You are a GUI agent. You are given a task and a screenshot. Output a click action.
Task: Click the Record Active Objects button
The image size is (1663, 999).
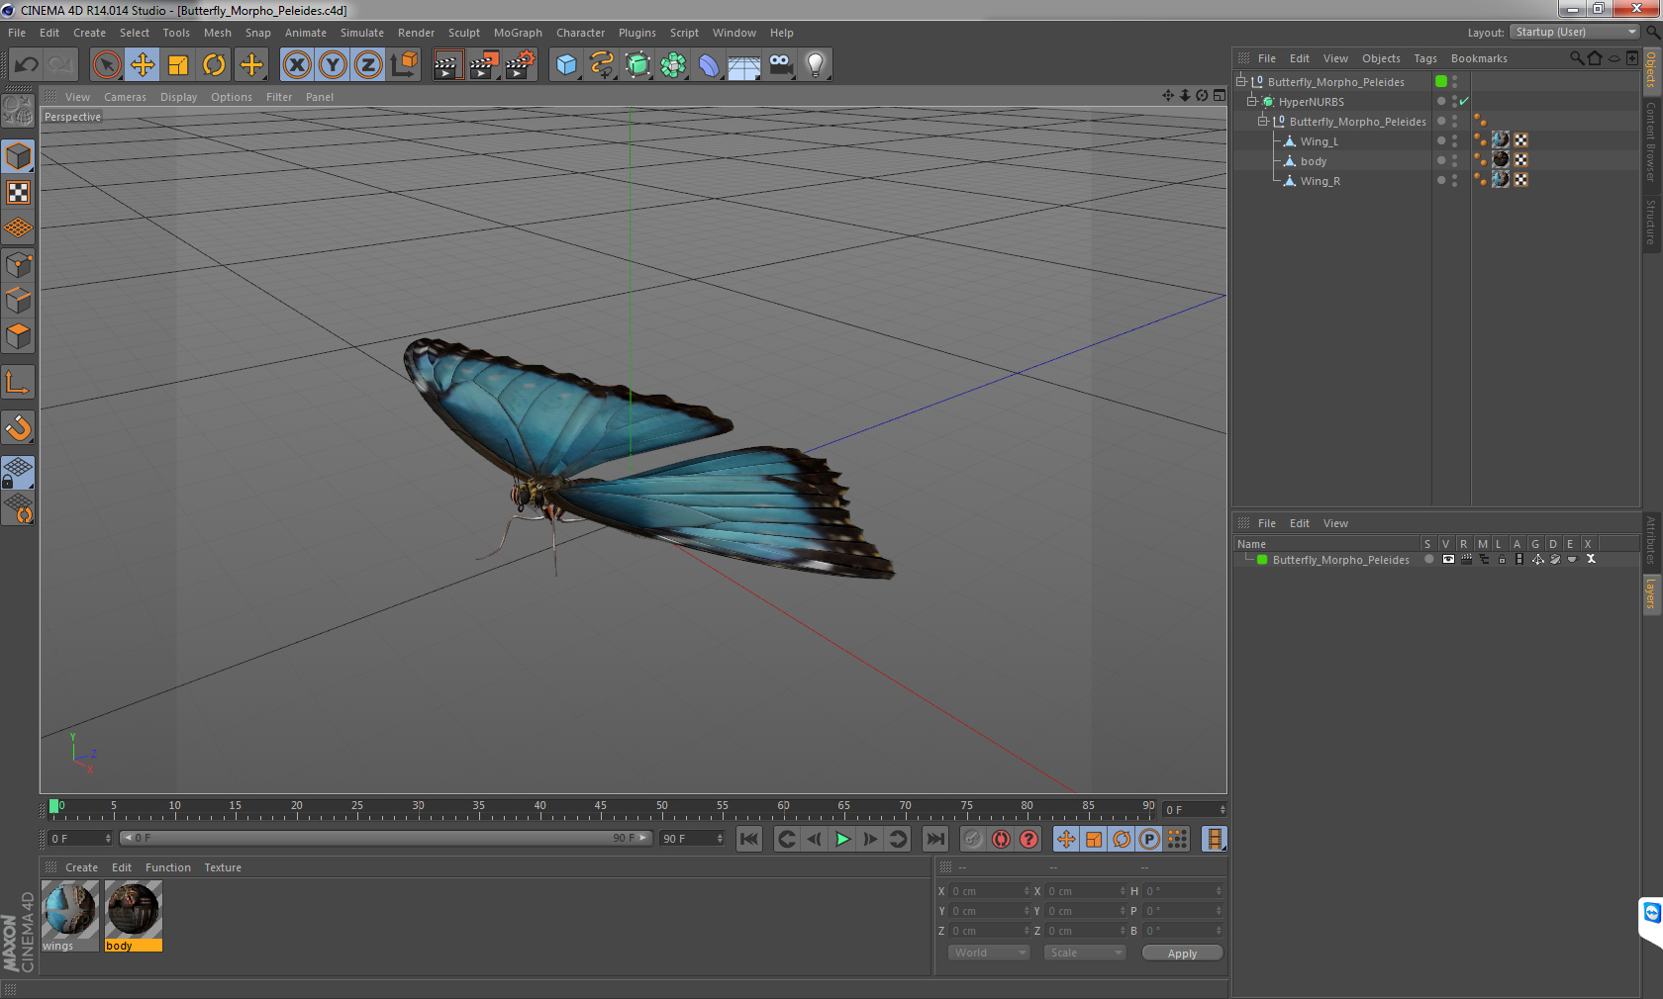[x=973, y=839]
